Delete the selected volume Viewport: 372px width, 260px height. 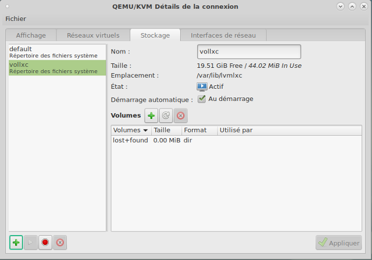click(181, 115)
